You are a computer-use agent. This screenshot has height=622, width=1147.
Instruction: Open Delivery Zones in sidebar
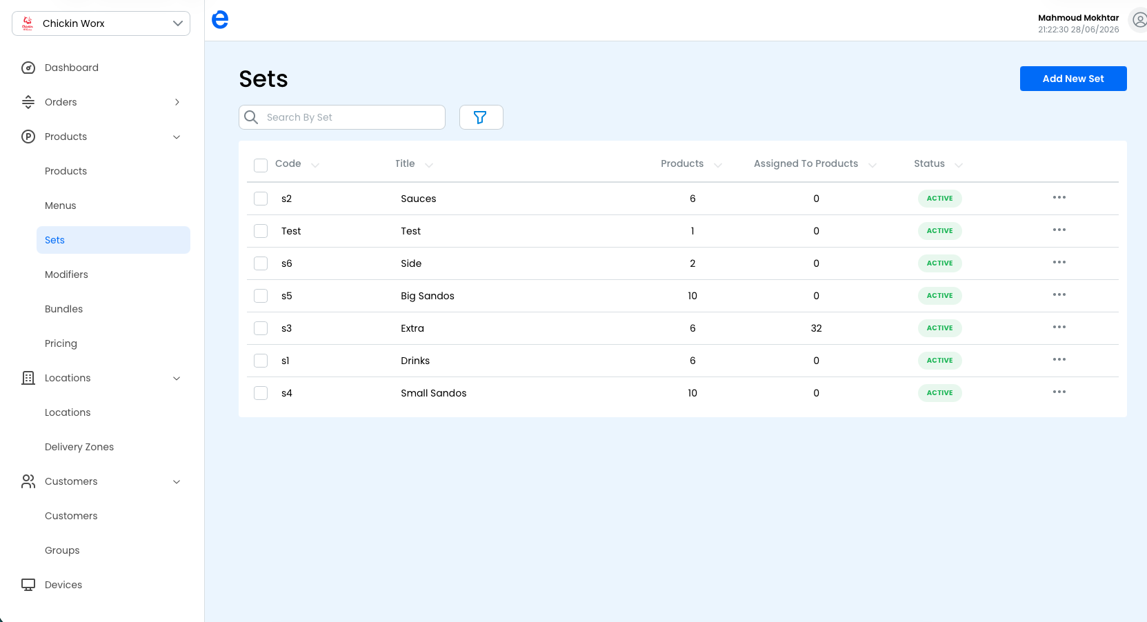(x=79, y=447)
